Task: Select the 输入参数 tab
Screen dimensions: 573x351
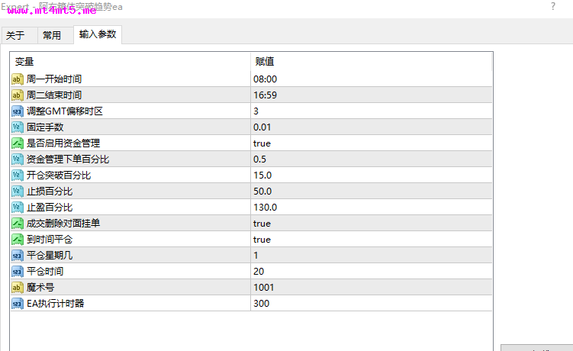Action: [x=98, y=34]
